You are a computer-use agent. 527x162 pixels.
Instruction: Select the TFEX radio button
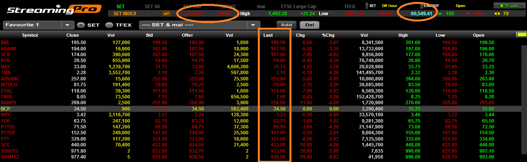coord(109,25)
